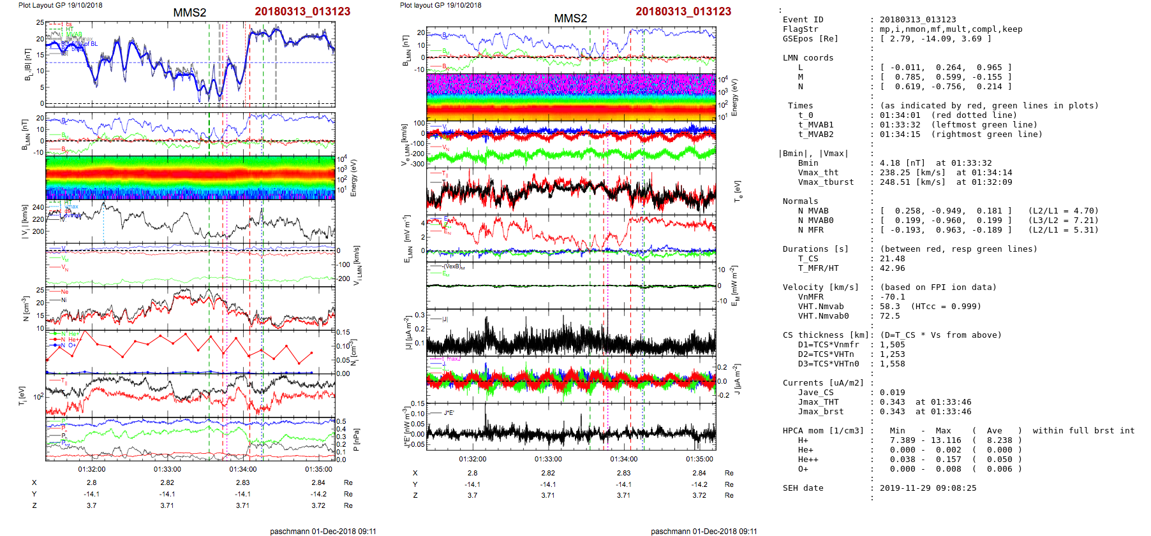Click the 't_MVAB1' row label

click(816, 125)
